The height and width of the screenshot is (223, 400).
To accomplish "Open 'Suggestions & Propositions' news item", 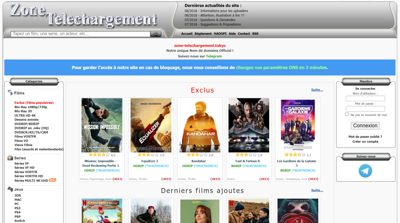I will click(221, 24).
